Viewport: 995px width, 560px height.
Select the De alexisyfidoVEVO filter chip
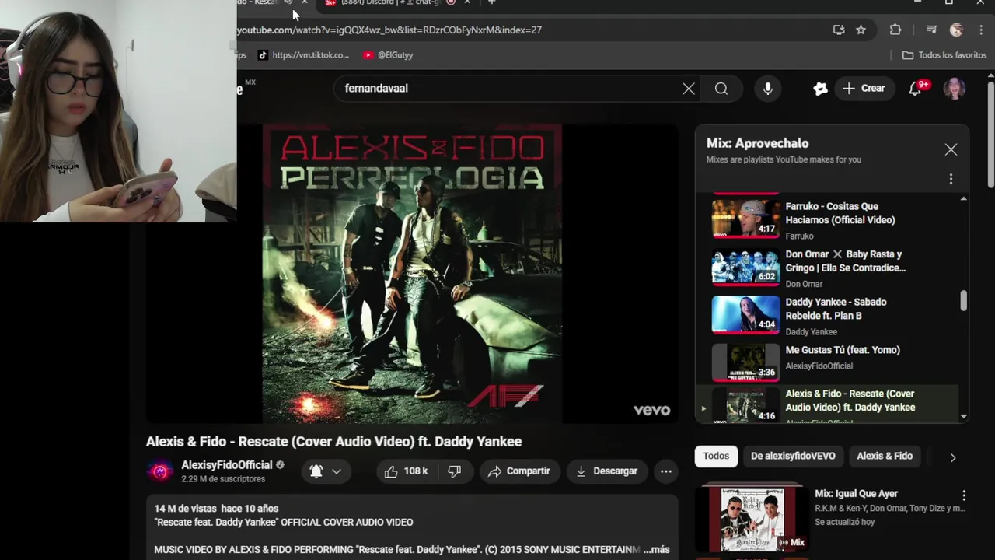[793, 457]
